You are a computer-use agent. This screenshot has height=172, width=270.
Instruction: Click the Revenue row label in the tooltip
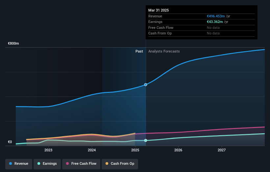[155, 16]
